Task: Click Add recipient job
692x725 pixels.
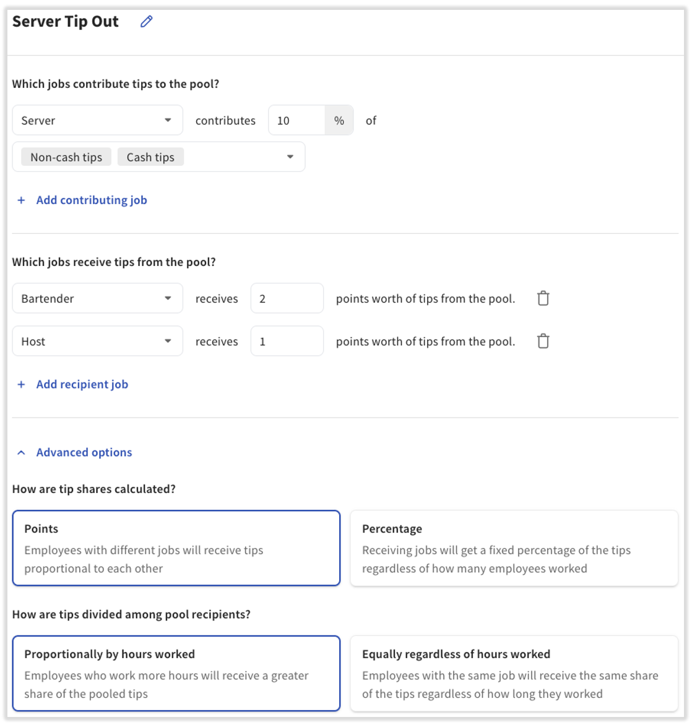Action: tap(82, 384)
